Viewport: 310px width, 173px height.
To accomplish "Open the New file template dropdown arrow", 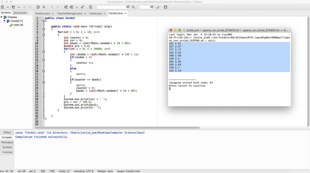I will pos(8,7).
